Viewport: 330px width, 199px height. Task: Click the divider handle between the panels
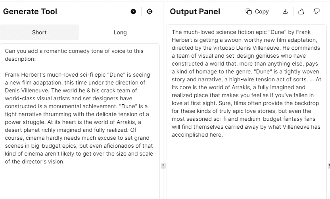tap(163, 166)
